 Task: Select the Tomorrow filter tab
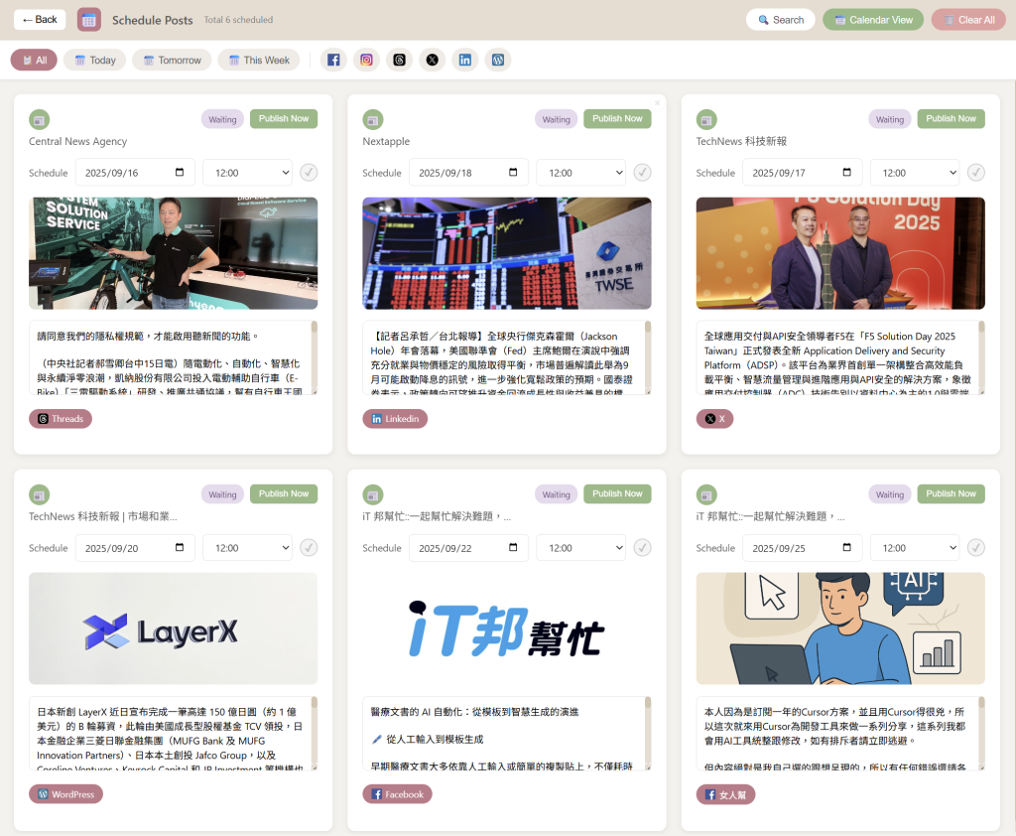[x=172, y=60]
